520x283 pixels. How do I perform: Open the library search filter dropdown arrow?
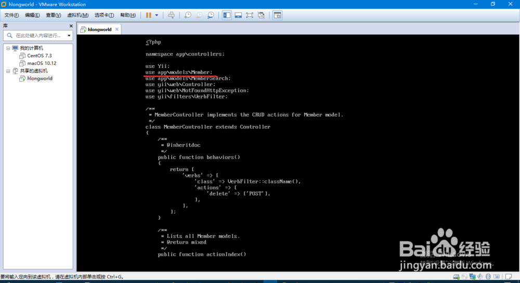[69, 35]
